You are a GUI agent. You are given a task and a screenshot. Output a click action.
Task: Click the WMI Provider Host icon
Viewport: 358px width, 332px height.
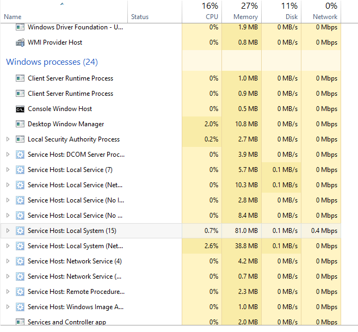pyautogui.click(x=20, y=42)
